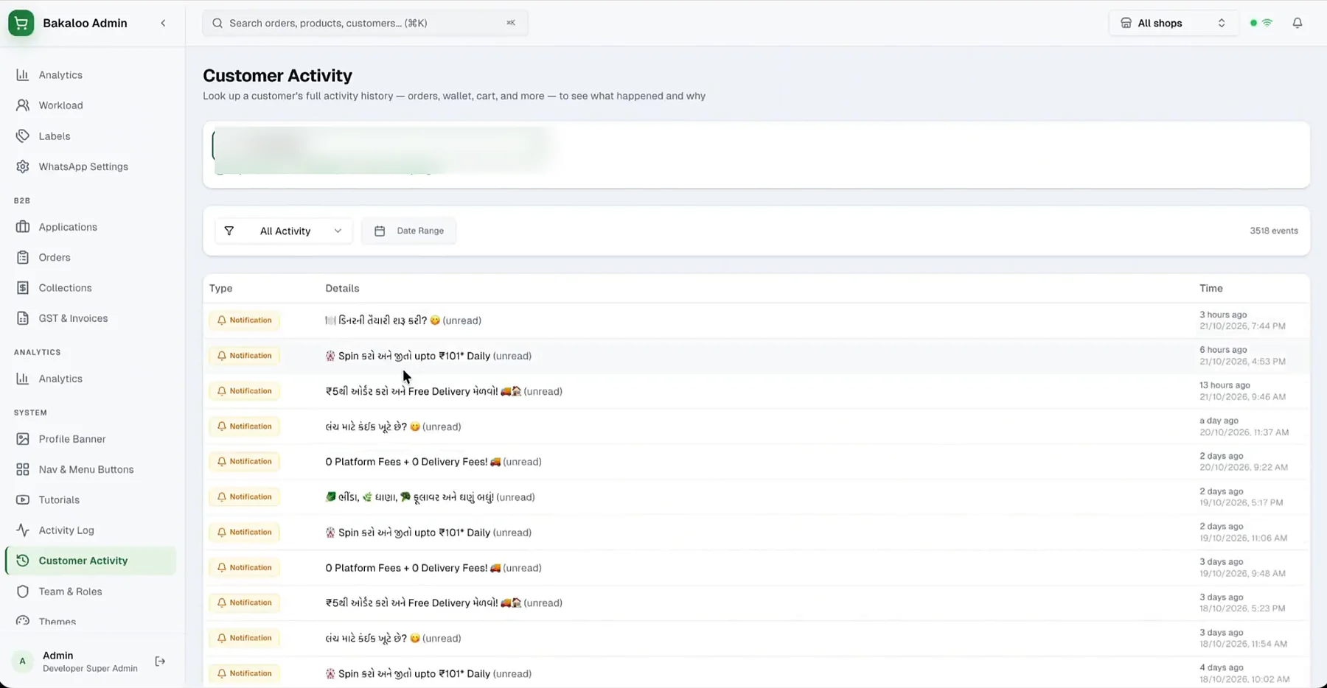Click the Bakaloo shopping cart logo

[x=21, y=23]
